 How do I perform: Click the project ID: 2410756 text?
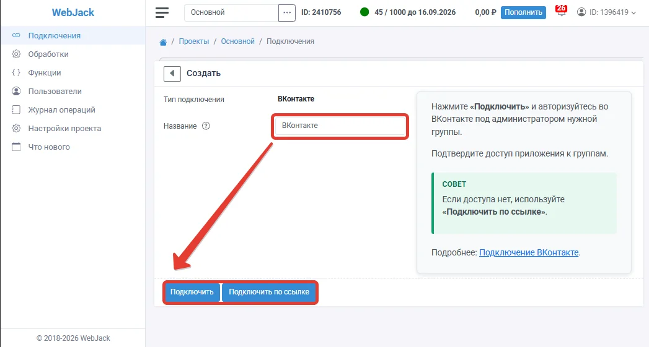click(321, 12)
